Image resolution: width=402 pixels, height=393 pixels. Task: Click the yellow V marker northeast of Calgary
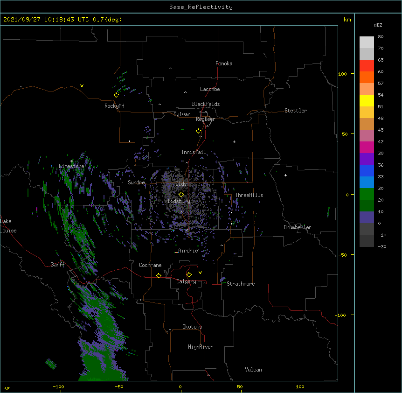pyautogui.click(x=200, y=273)
